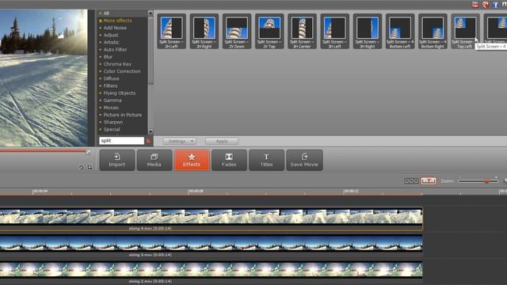
Task: Select the Blur effects category
Action: 108,57
